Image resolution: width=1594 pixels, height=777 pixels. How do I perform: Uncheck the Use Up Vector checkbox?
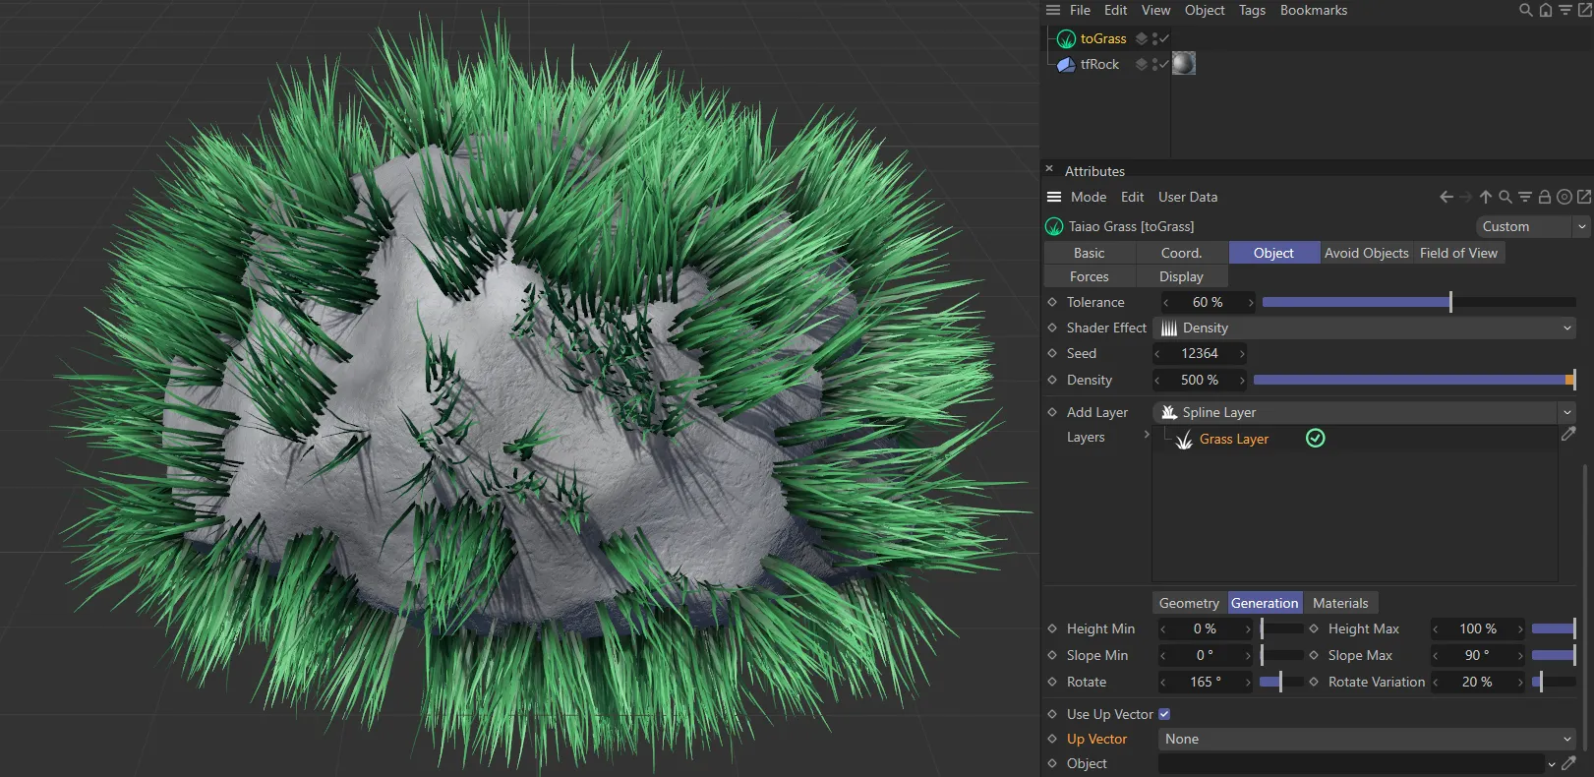pyautogui.click(x=1164, y=714)
